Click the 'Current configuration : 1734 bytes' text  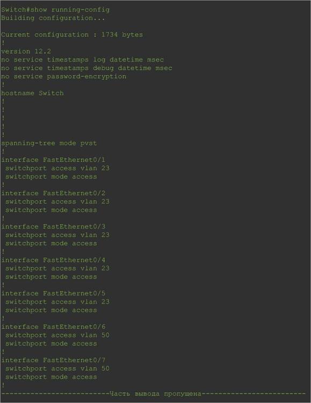(72, 35)
